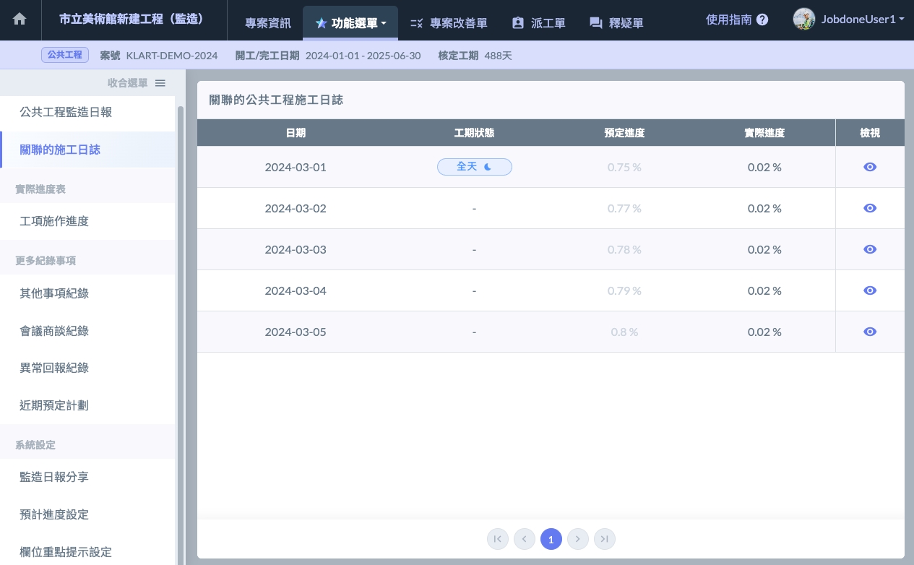View the 2024-03-05 log via eye icon
The width and height of the screenshot is (914, 565).
point(870,332)
